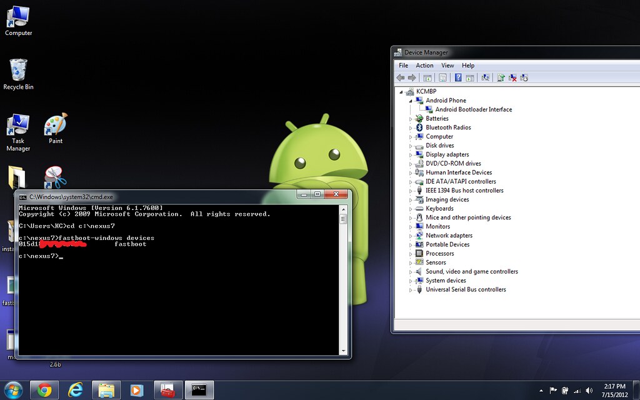Open Windows Explorer from the taskbar
Viewport: 640px width, 400px height.
point(106,390)
